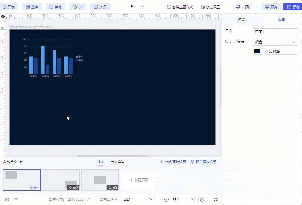Open the 控件 widgets panel
Viewport: 302px width, 205px height.
point(32,7)
